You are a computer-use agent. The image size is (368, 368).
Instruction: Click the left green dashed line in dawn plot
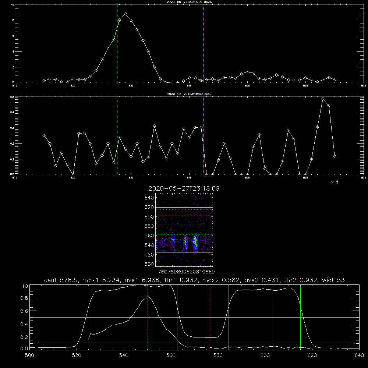pos(117,44)
